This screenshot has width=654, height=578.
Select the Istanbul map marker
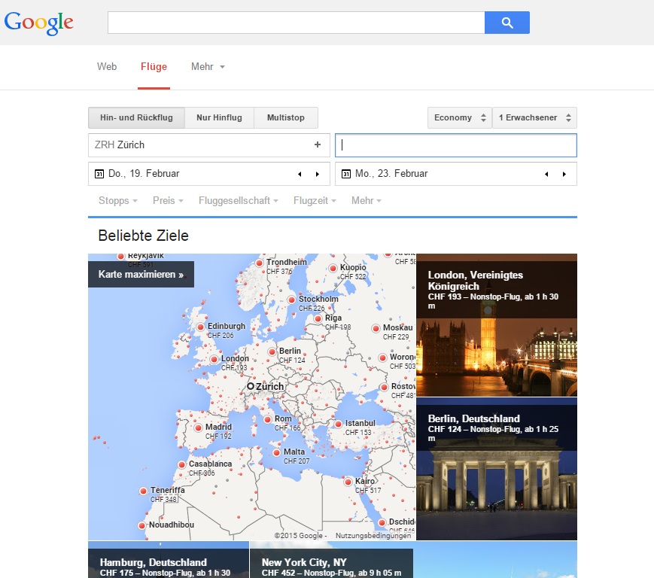(x=338, y=424)
